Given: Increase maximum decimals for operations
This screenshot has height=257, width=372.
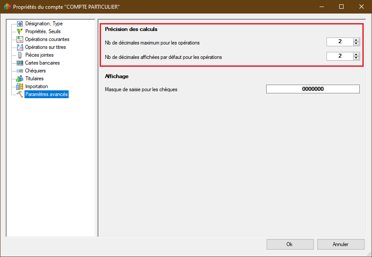Looking at the screenshot, I should point(356,40).
